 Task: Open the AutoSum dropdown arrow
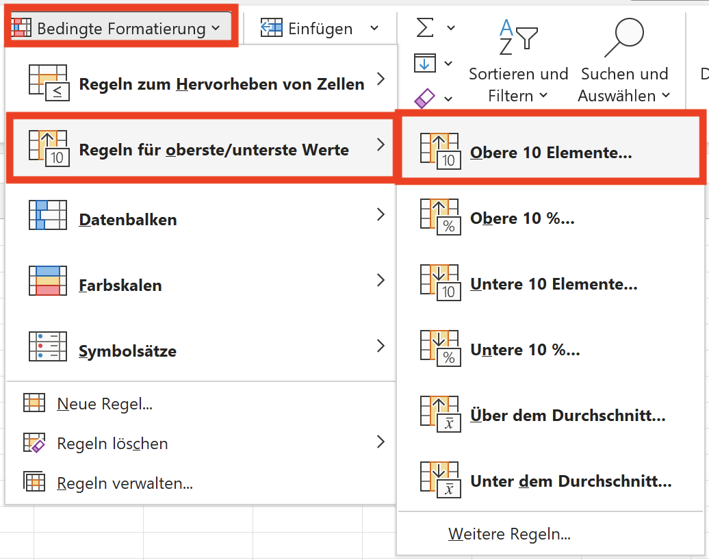pos(450,28)
